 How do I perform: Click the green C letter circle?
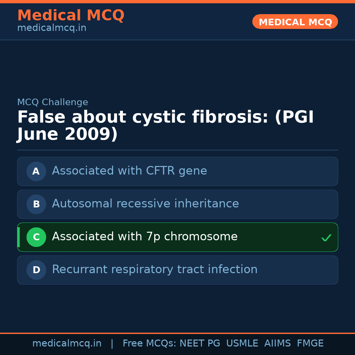point(36,237)
